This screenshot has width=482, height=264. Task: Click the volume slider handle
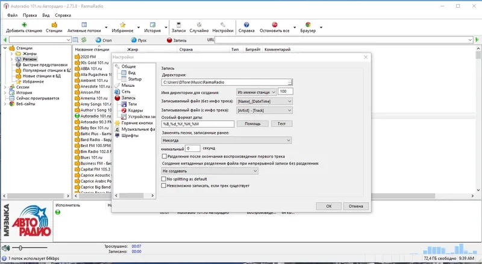pos(20,248)
